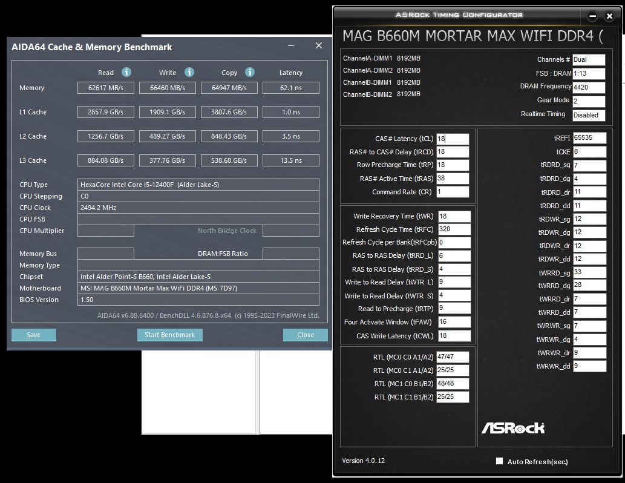The width and height of the screenshot is (625, 483).
Task: Click the tRRD_L value field
Action: pos(454,255)
